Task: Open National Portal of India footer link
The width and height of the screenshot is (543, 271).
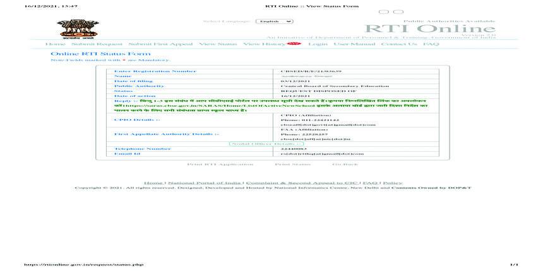Action: click(x=205, y=183)
